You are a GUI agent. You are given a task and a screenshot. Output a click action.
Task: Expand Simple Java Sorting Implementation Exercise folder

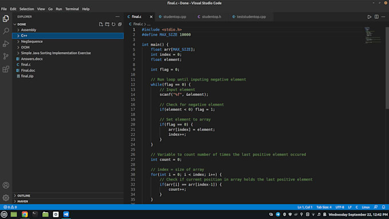(x=68, y=53)
